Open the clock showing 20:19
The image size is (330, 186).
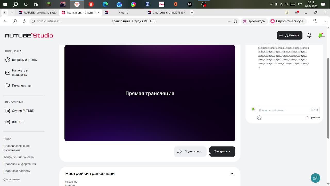(311, 4)
